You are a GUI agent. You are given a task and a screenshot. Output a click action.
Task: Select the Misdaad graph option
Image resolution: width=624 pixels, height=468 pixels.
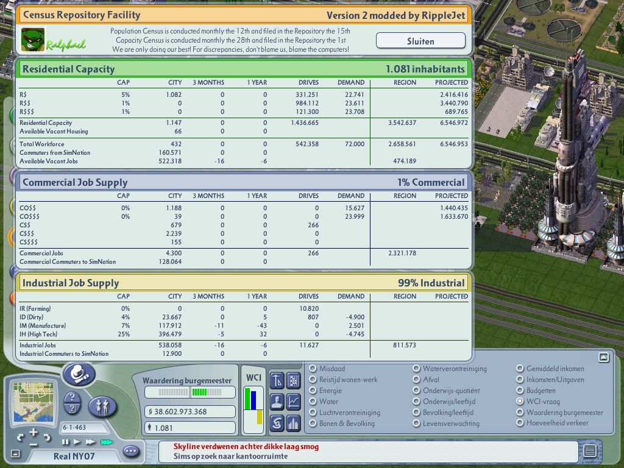(x=313, y=369)
